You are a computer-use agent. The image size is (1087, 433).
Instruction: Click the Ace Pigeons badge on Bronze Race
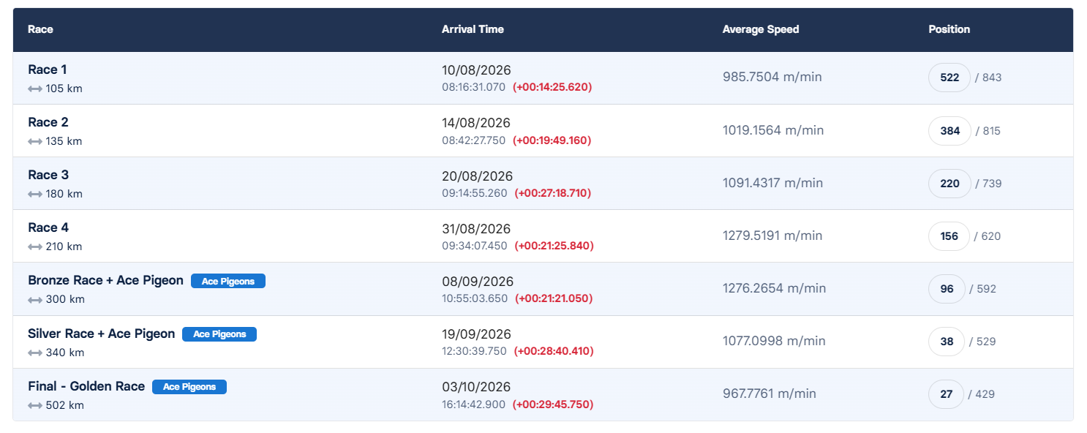[228, 281]
